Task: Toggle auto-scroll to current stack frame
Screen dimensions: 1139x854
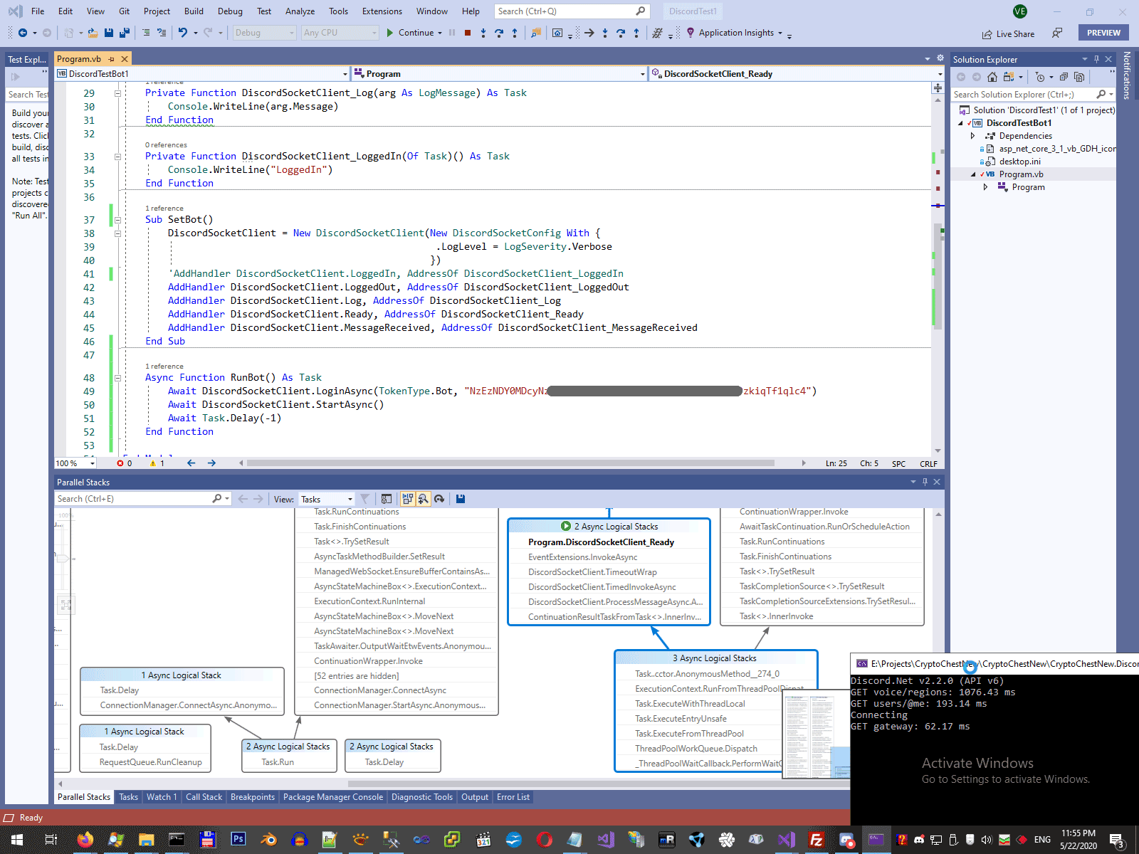Action: click(x=408, y=499)
